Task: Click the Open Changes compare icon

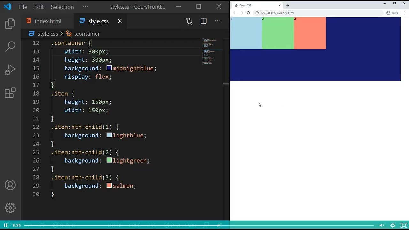Action: point(189,21)
